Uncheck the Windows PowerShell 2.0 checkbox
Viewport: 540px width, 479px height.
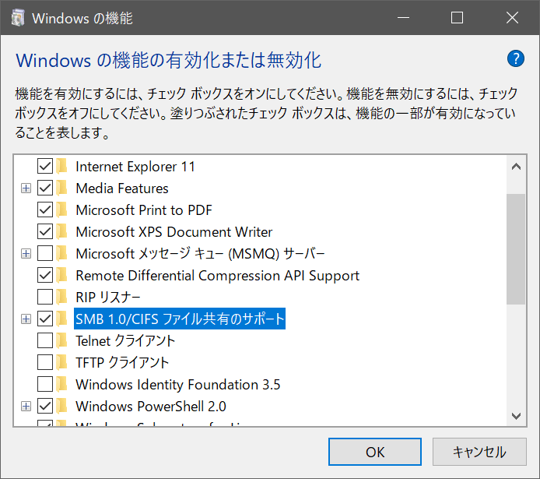(45, 407)
